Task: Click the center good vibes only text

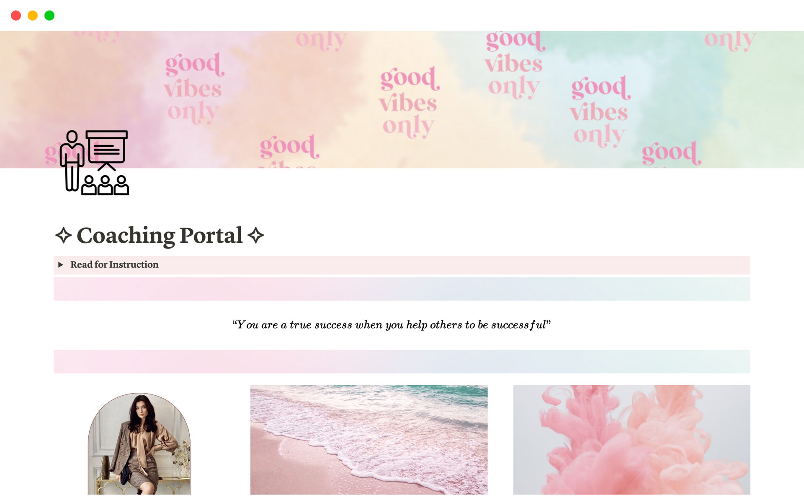Action: (409, 102)
